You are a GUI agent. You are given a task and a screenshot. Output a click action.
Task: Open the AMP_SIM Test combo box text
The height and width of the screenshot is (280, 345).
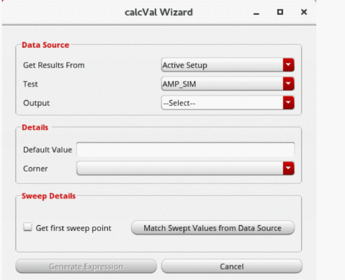point(222,84)
